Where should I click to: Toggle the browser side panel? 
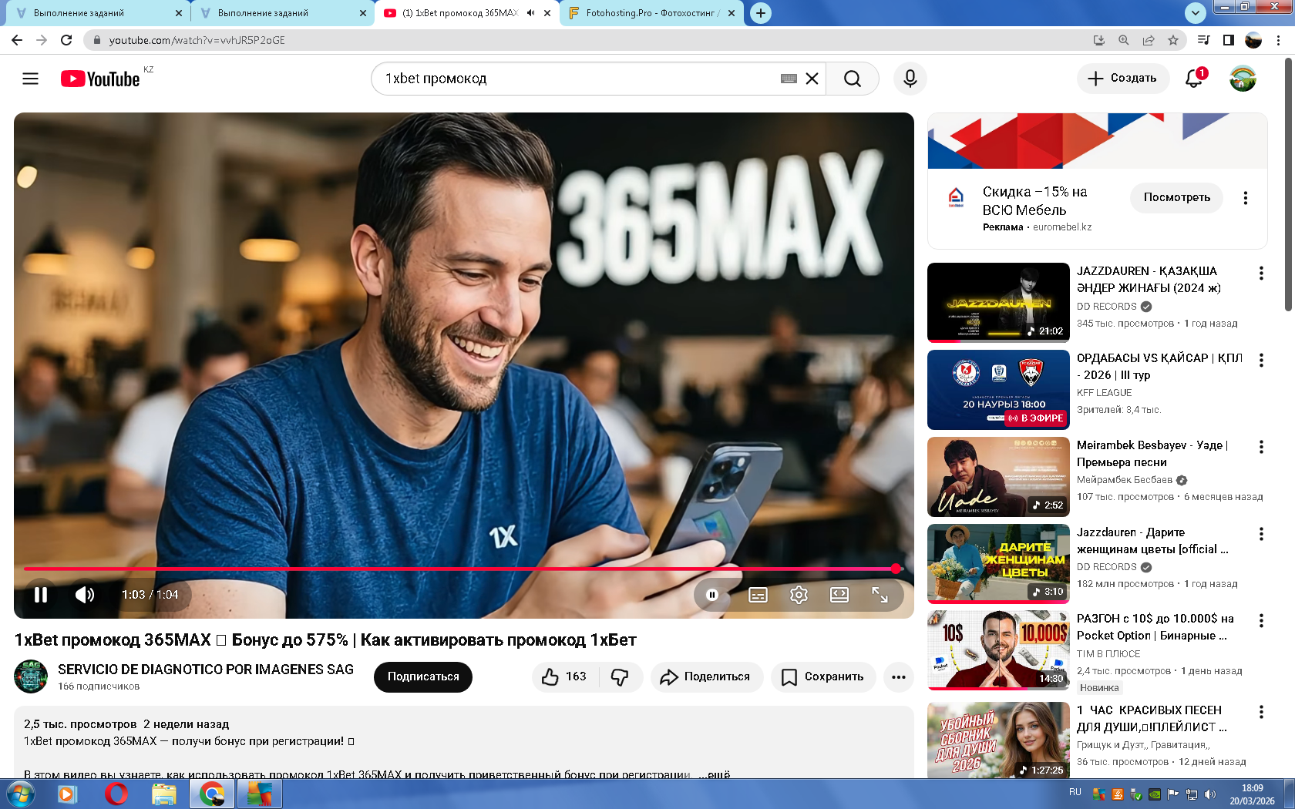click(1229, 40)
